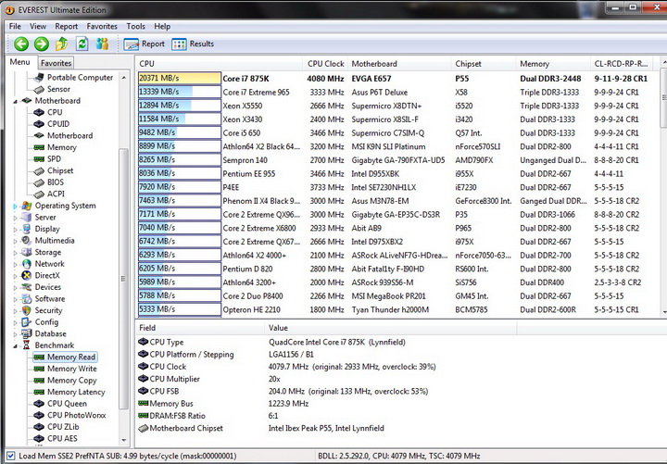Select CPUID tree item
This screenshot has width=667, height=464.
(x=58, y=124)
